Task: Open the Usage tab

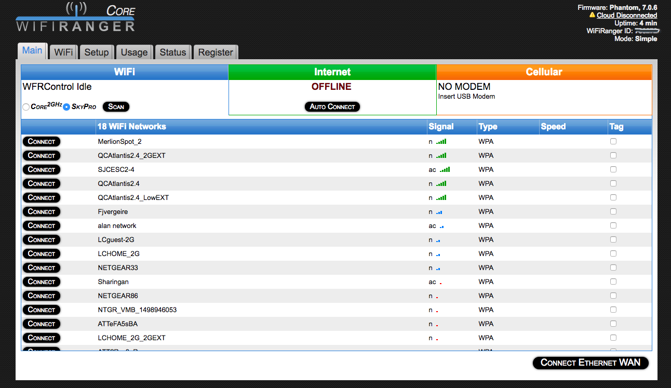Action: coord(134,52)
